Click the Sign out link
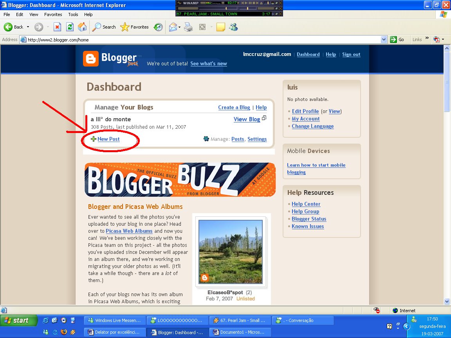Image resolution: width=451 pixels, height=338 pixels. pyautogui.click(x=351, y=54)
